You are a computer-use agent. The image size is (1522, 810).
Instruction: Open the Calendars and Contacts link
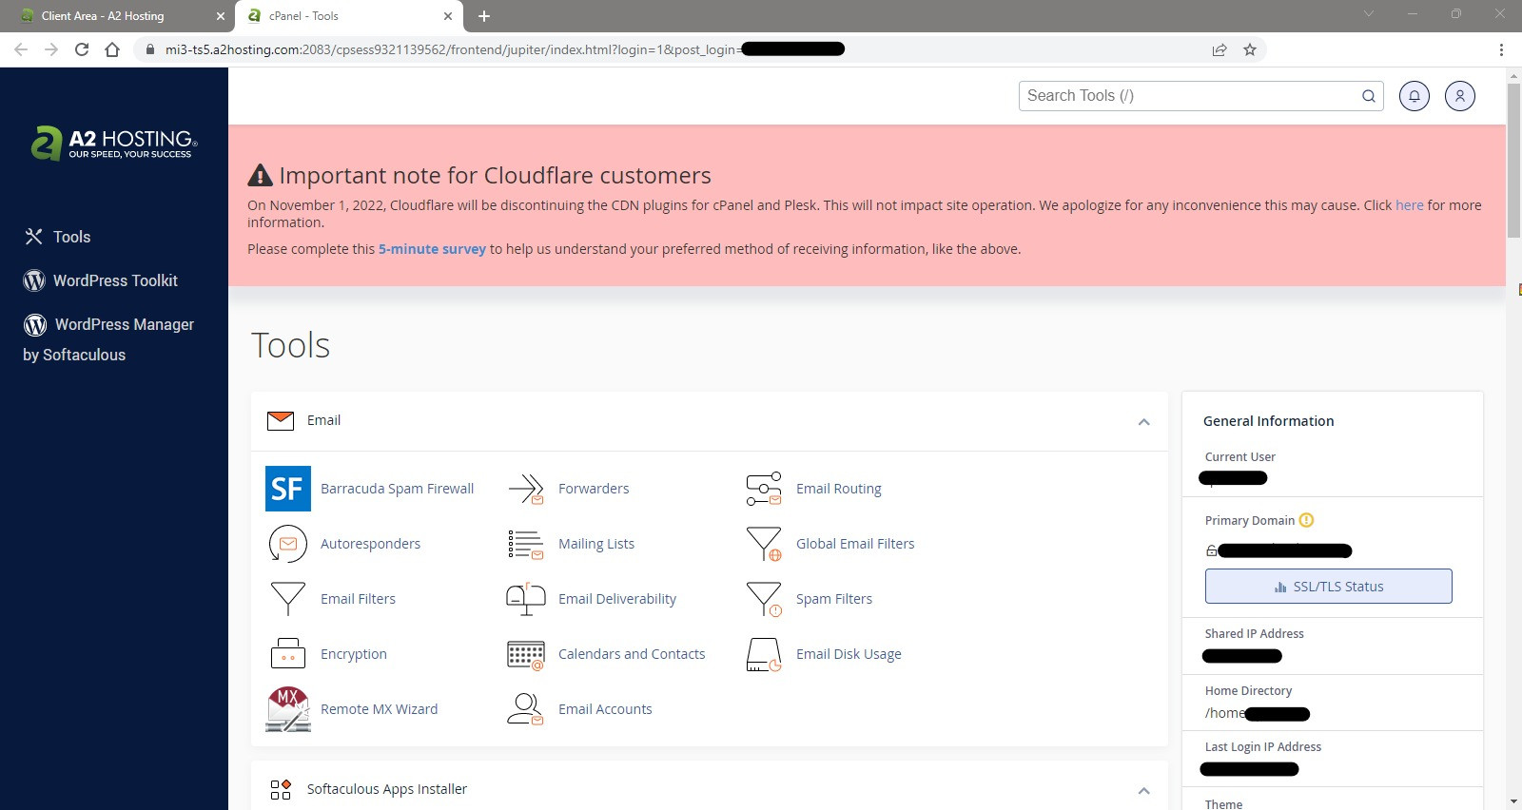[x=632, y=654]
